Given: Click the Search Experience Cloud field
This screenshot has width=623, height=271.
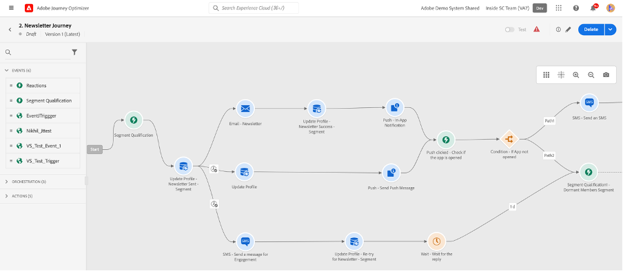Looking at the screenshot, I should (x=254, y=8).
